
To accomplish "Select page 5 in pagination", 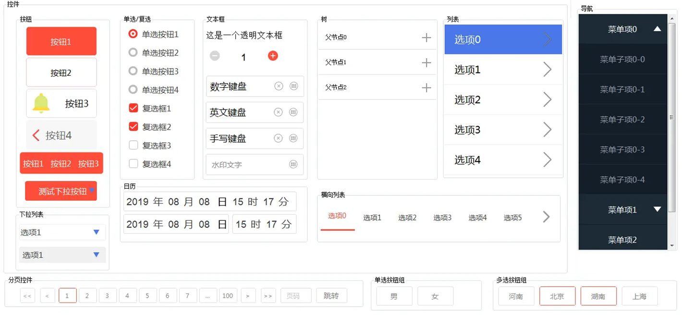I will (x=147, y=296).
